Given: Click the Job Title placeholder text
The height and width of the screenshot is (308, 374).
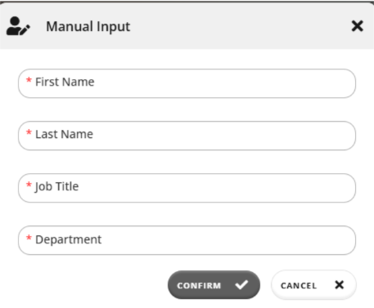Looking at the screenshot, I should pyautogui.click(x=56, y=187).
